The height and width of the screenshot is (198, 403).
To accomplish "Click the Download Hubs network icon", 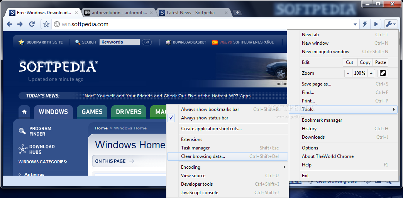I will (23, 149).
